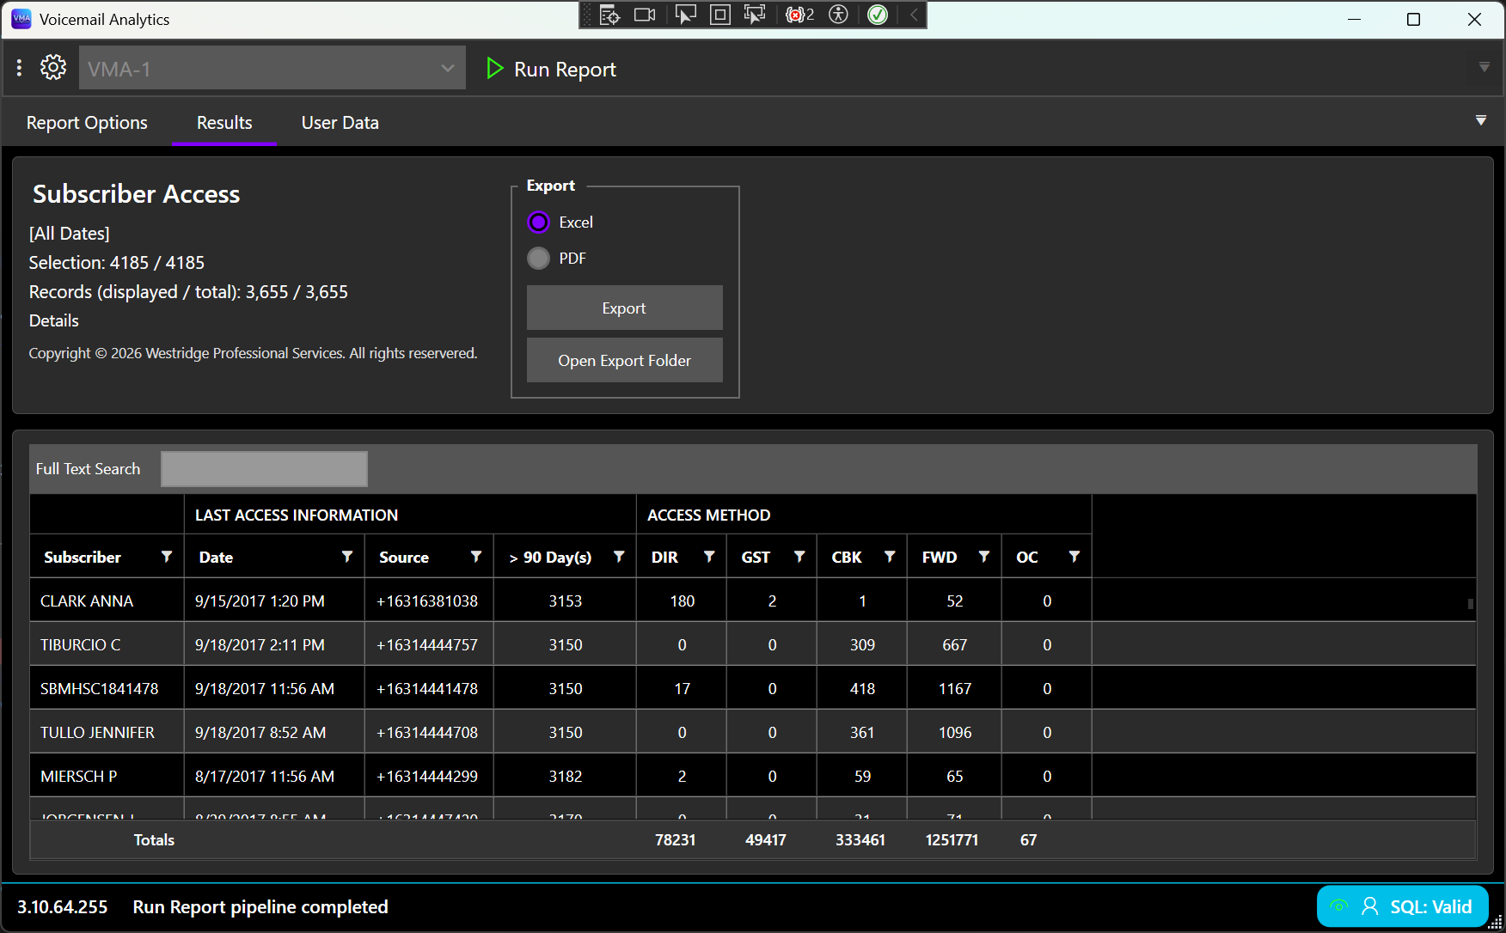Switch to the User Data tab

[340, 123]
